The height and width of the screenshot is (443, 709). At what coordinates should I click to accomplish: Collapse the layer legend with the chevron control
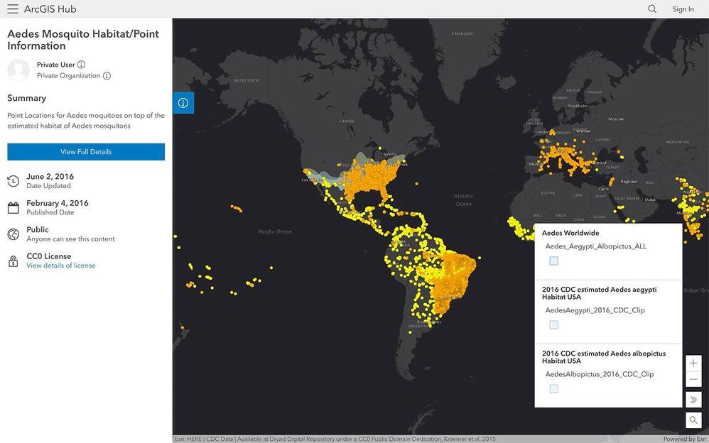[x=693, y=399]
